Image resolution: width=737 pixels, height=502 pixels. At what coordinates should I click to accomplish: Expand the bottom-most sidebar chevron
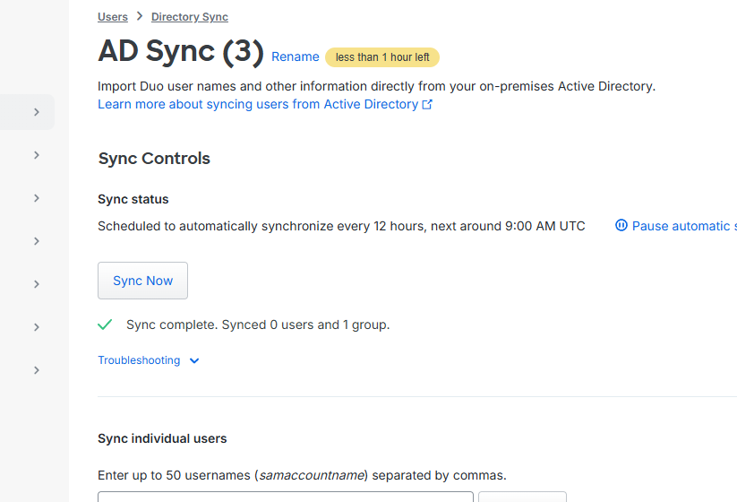click(37, 370)
